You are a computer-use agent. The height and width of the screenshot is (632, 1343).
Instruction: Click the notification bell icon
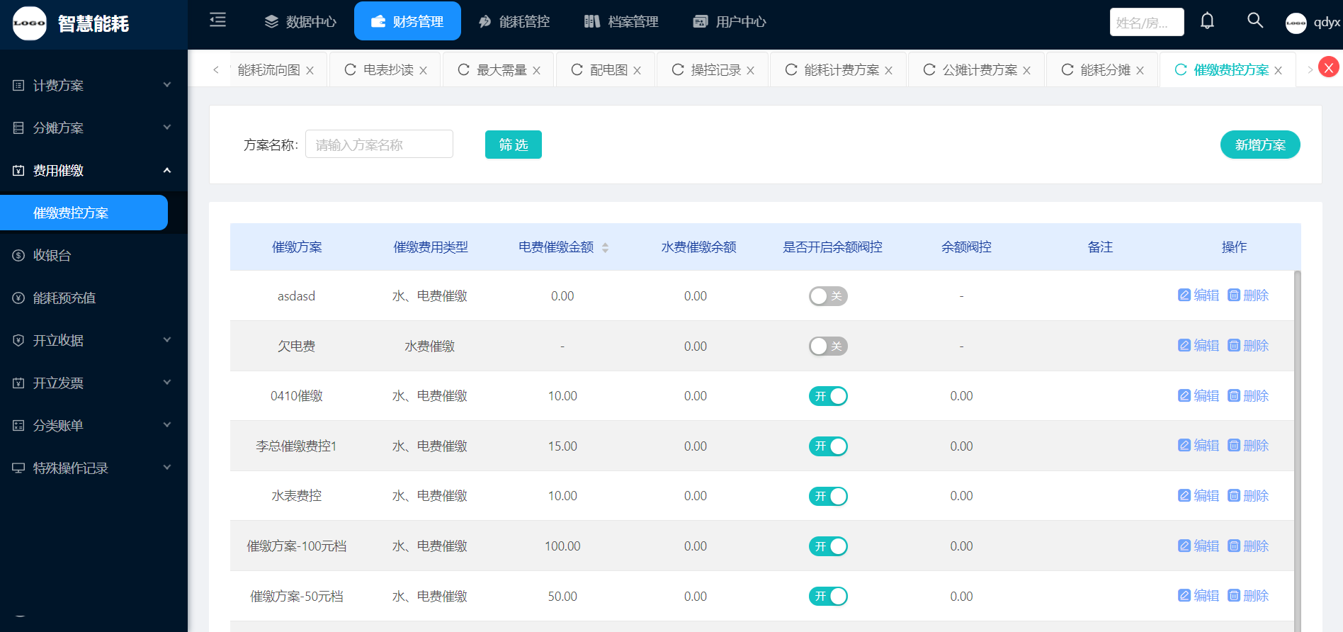tap(1207, 21)
